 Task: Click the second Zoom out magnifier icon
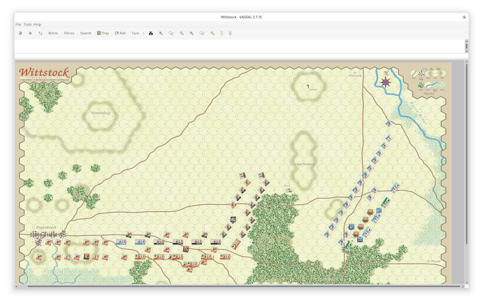213,33
